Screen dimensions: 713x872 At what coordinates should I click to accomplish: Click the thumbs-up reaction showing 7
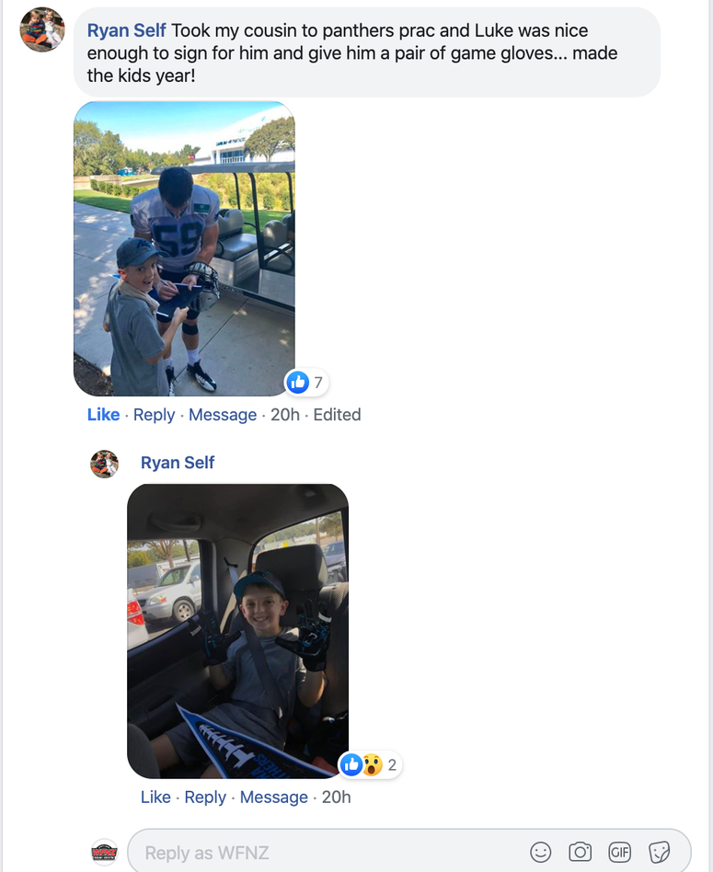pos(306,383)
